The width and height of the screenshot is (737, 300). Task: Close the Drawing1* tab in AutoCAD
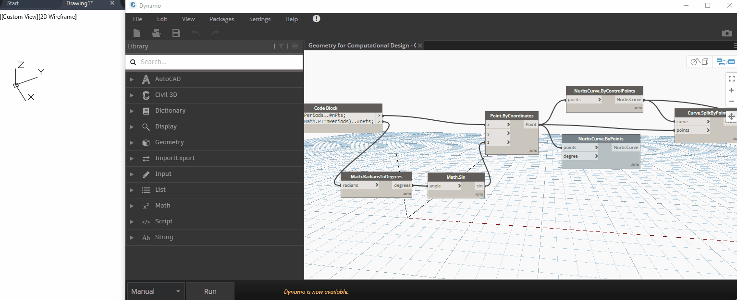pos(112,3)
